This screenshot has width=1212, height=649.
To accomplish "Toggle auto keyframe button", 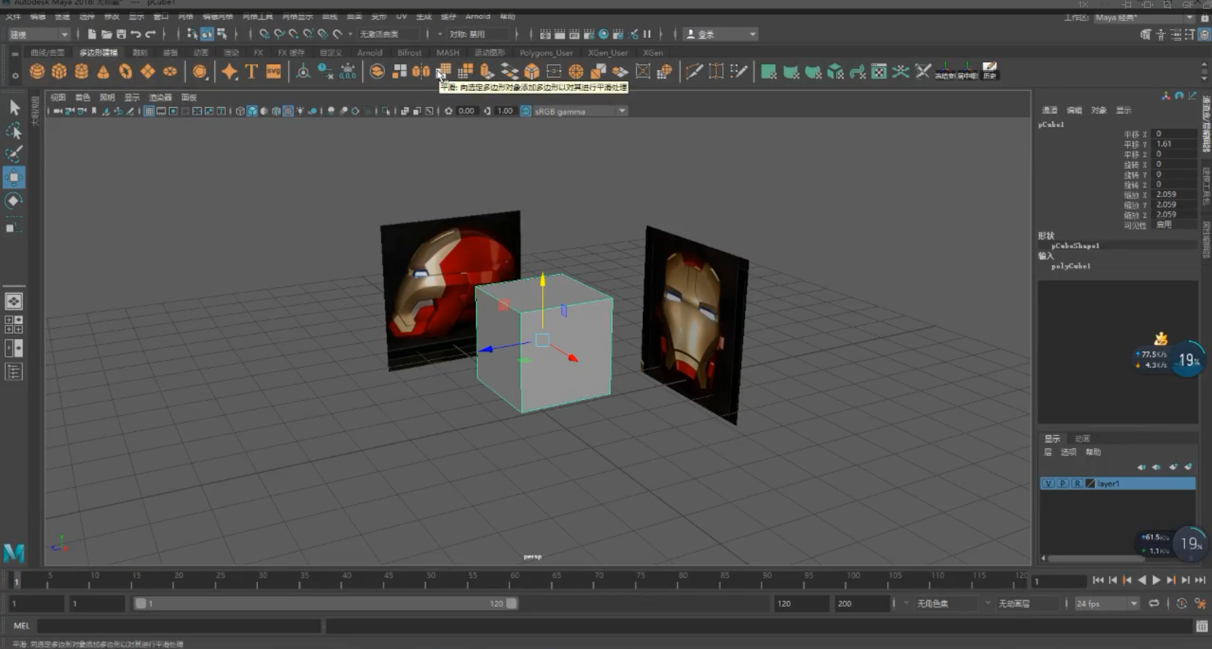I will [1181, 603].
